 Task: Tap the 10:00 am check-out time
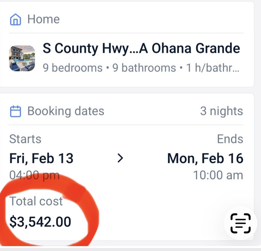[x=218, y=175]
